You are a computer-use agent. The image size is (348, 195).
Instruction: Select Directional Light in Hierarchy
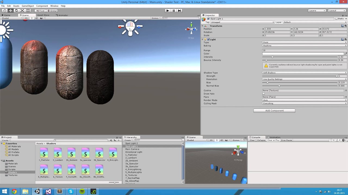[134, 152]
